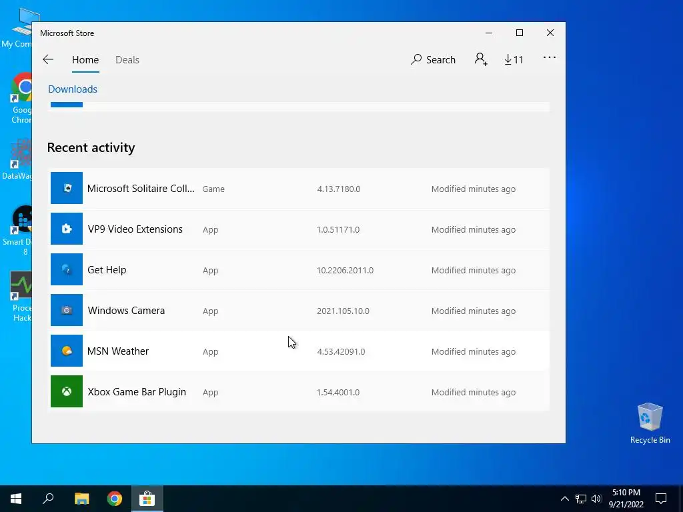The image size is (683, 512).
Task: Open the Windows Start menu
Action: point(16,499)
